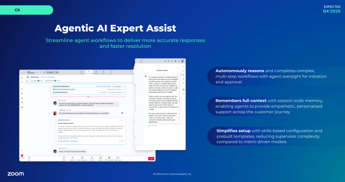Switch to the Contact Center tab
345x182 pixels.
[89, 72]
